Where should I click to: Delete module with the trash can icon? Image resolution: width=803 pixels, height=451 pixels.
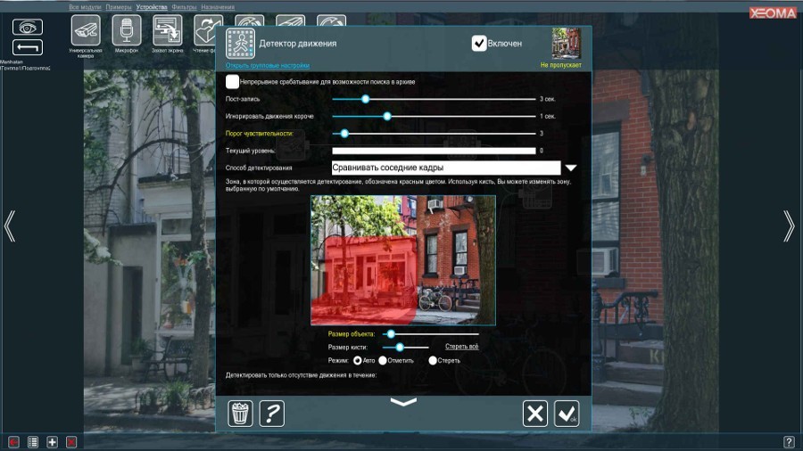(x=241, y=414)
